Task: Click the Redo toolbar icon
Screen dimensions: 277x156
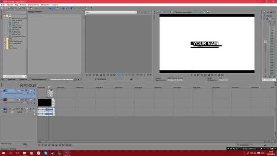Action: coord(42,8)
